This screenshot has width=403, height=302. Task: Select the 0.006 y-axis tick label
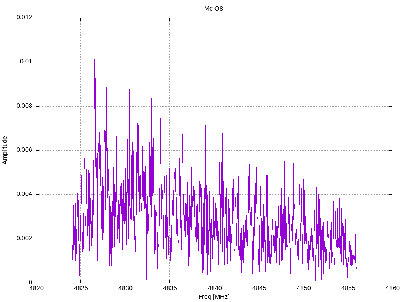point(24,150)
